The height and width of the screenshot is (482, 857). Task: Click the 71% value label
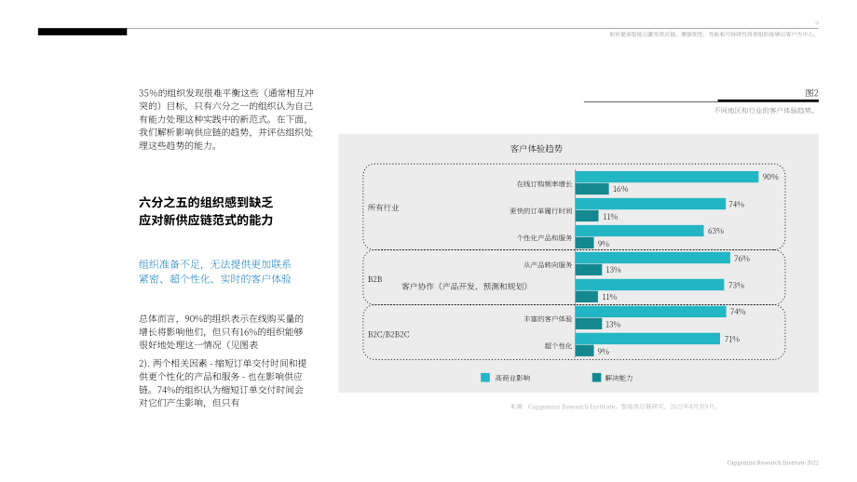click(x=732, y=339)
